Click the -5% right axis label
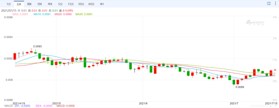This screenshot has width=279, height=108. click(274, 100)
